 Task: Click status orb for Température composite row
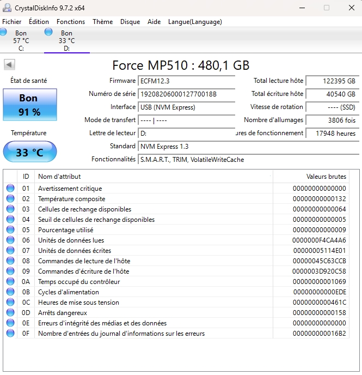10,199
